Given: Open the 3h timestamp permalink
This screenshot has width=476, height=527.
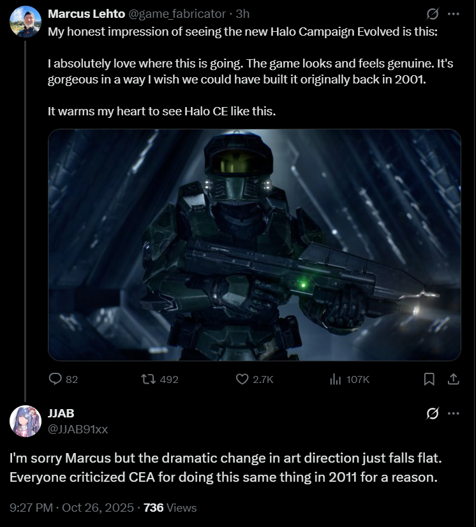Looking at the screenshot, I should (x=242, y=14).
